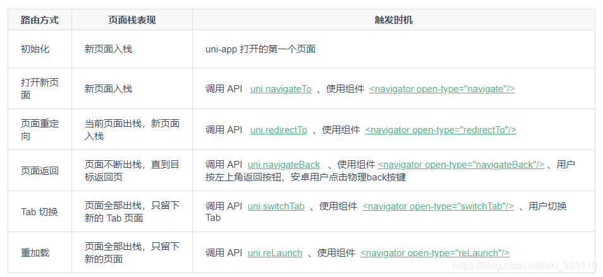Image resolution: width=603 pixels, height=277 pixels.
Task: Follow the uni.reLaunch link
Action: click(x=275, y=253)
